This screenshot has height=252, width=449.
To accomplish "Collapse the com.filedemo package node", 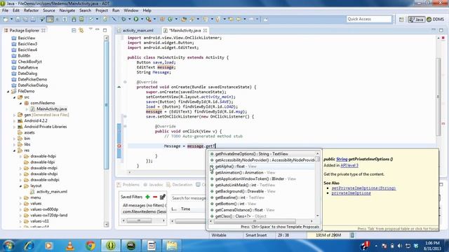I will (x=20, y=103).
